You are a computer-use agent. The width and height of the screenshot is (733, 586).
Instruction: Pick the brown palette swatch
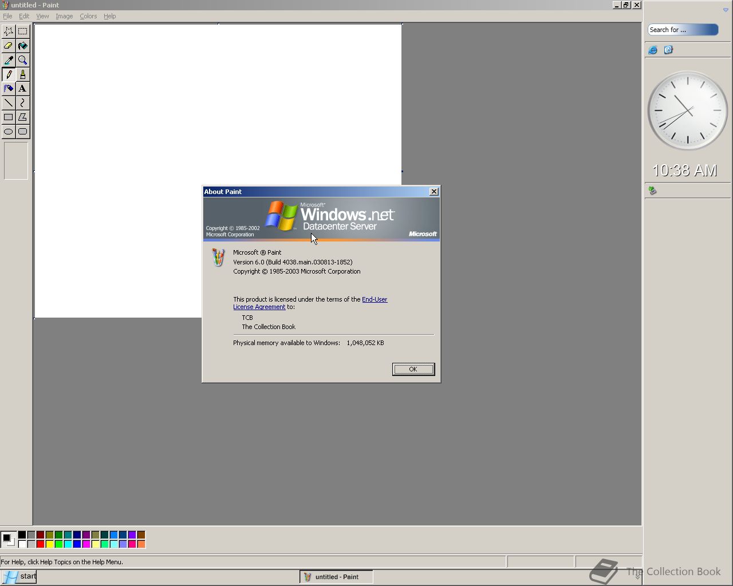pos(141,535)
